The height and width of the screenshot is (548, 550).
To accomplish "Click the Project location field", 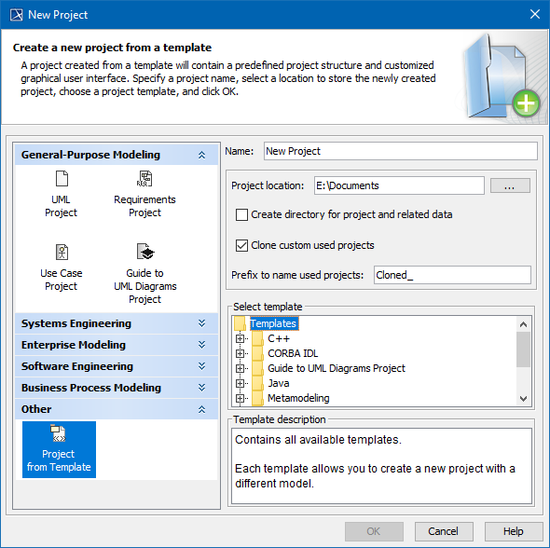I will pyautogui.click(x=399, y=185).
